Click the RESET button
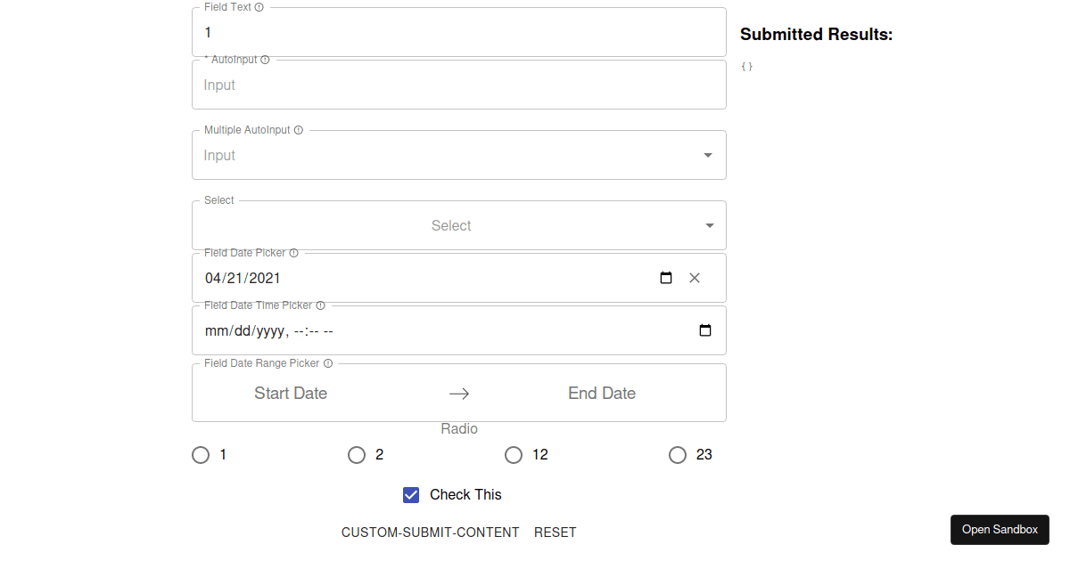The image size is (1070, 561). point(555,532)
